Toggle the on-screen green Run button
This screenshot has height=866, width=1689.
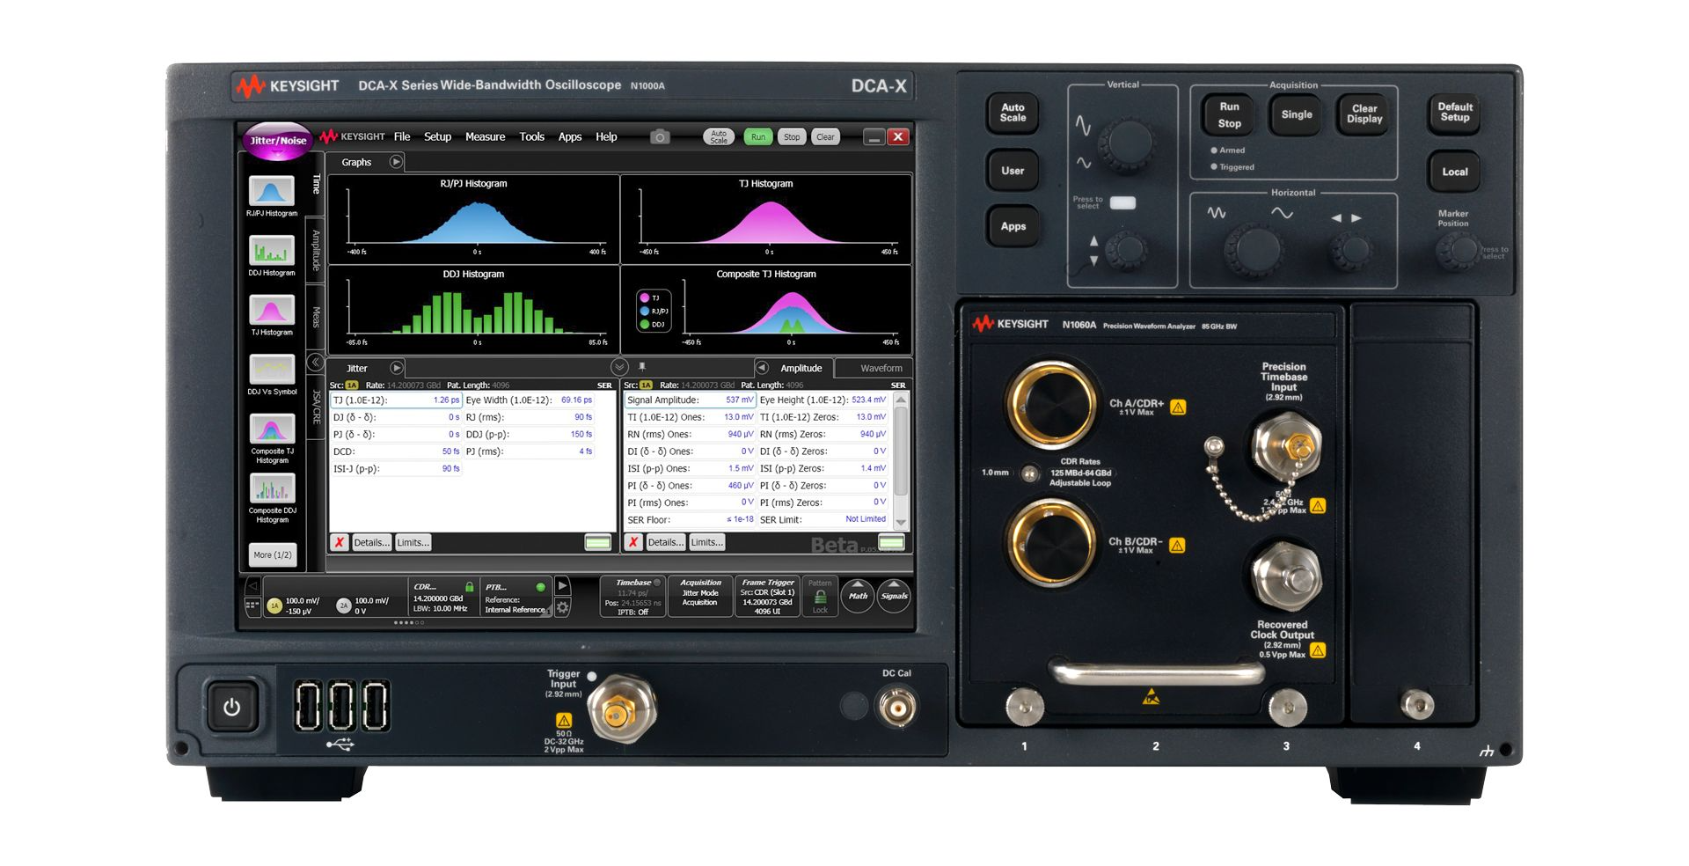pos(758,136)
